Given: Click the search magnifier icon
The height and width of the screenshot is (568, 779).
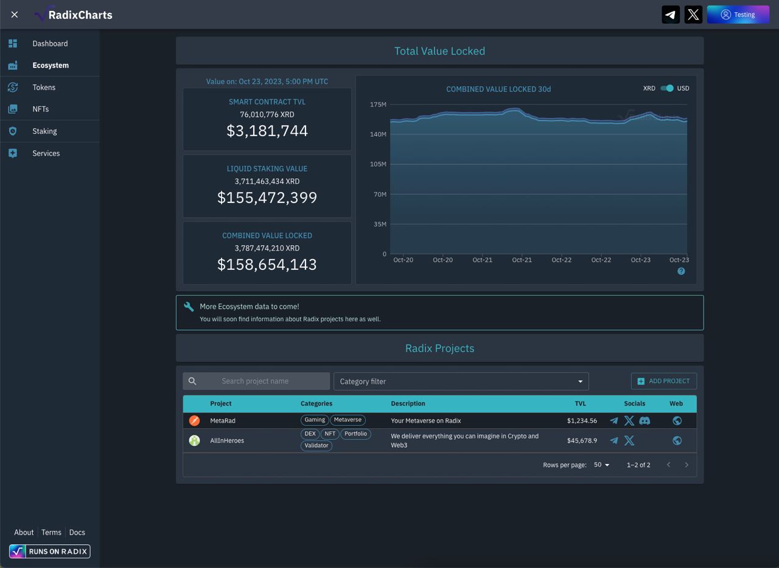Looking at the screenshot, I should tap(192, 381).
